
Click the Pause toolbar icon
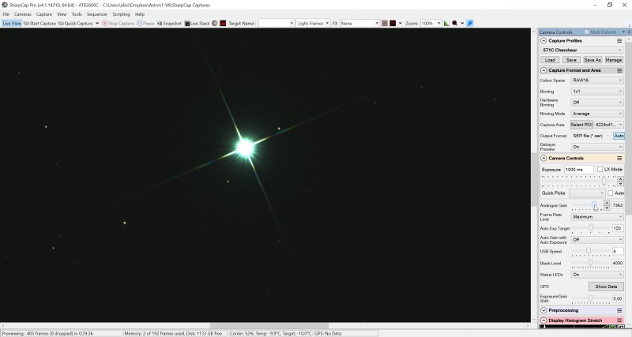(x=145, y=24)
